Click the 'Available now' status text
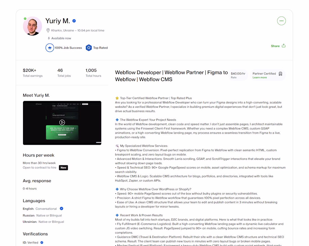Viewport: 309px width, 246px height. pos(61,38)
